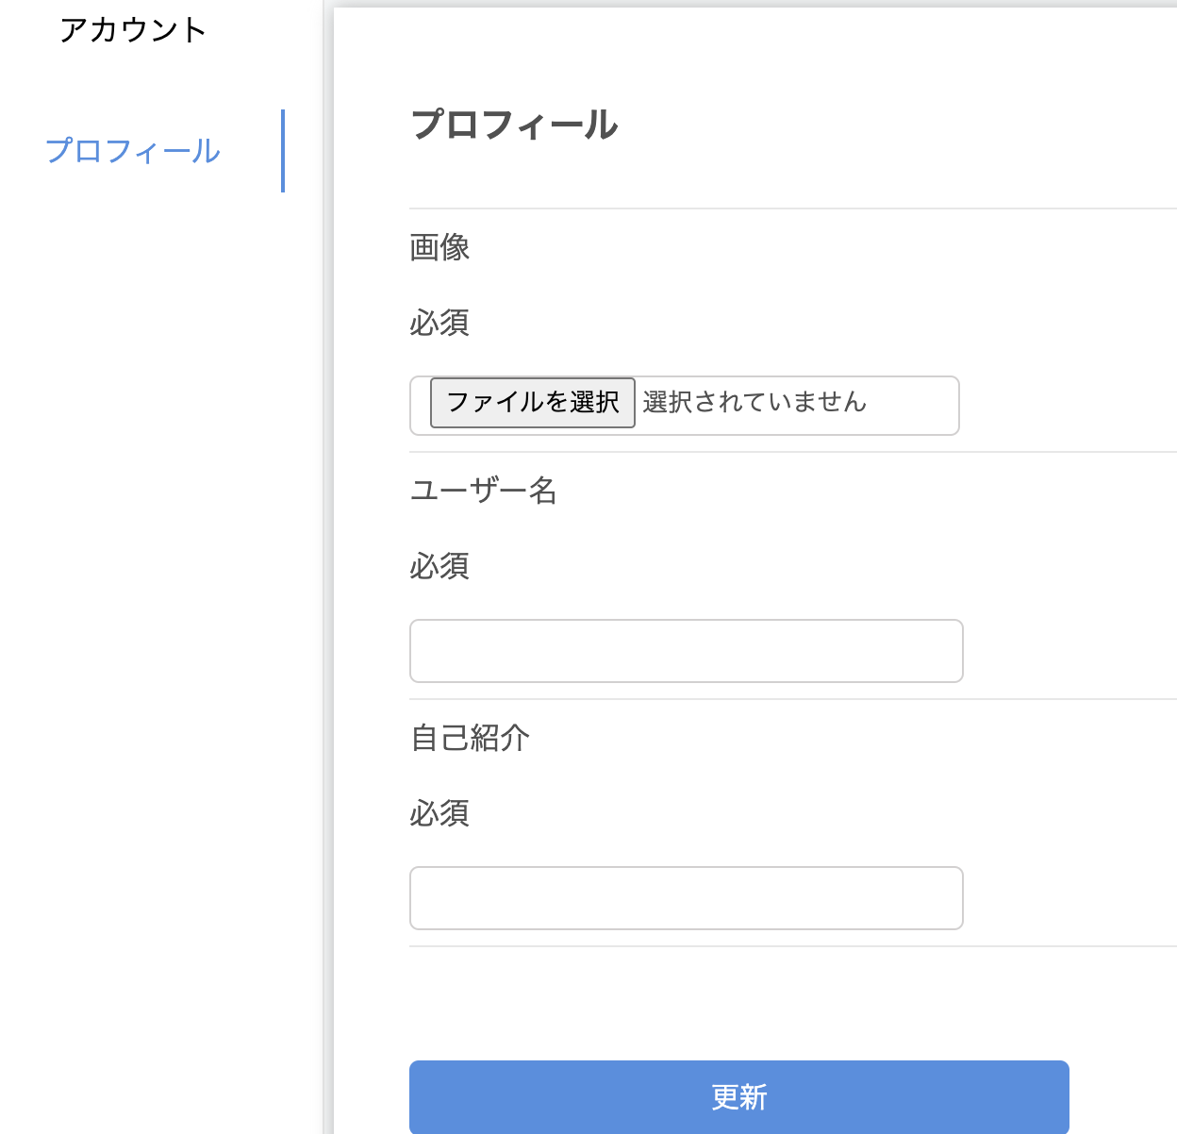Click the 必須 label under 画像

tap(439, 323)
